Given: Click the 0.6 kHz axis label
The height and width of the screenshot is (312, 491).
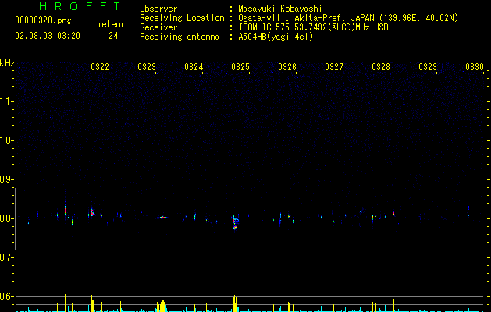Looking at the screenshot, I should [6, 296].
